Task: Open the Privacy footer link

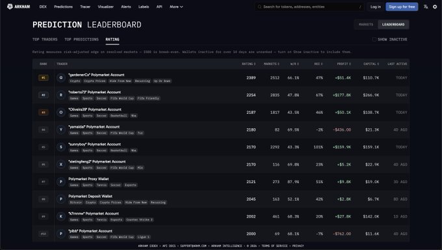Action: point(298,245)
